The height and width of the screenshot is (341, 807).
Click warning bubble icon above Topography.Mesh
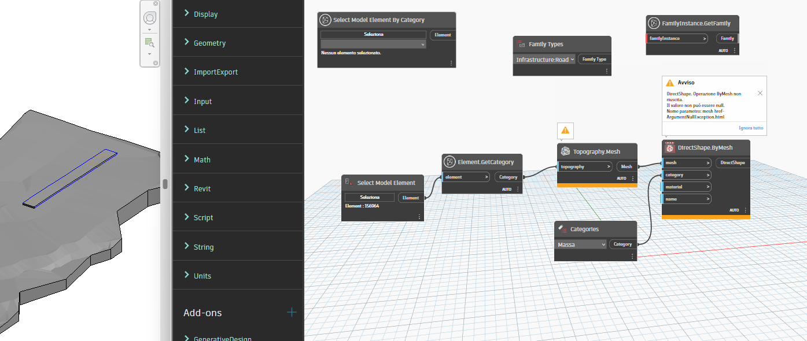click(x=565, y=131)
